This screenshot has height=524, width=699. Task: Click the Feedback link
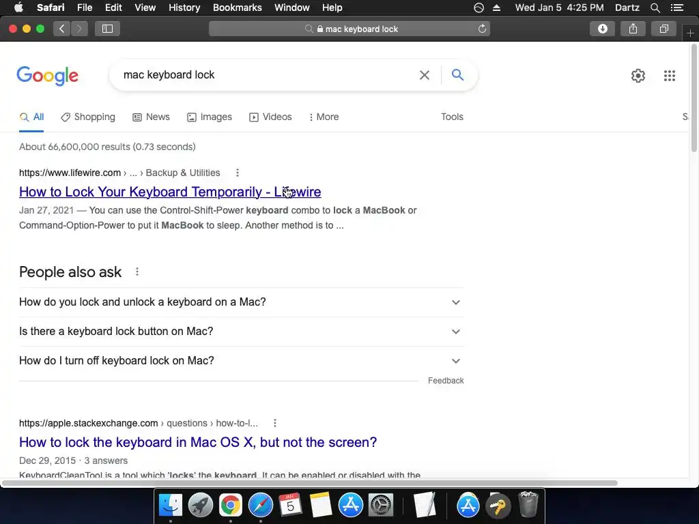tap(446, 381)
